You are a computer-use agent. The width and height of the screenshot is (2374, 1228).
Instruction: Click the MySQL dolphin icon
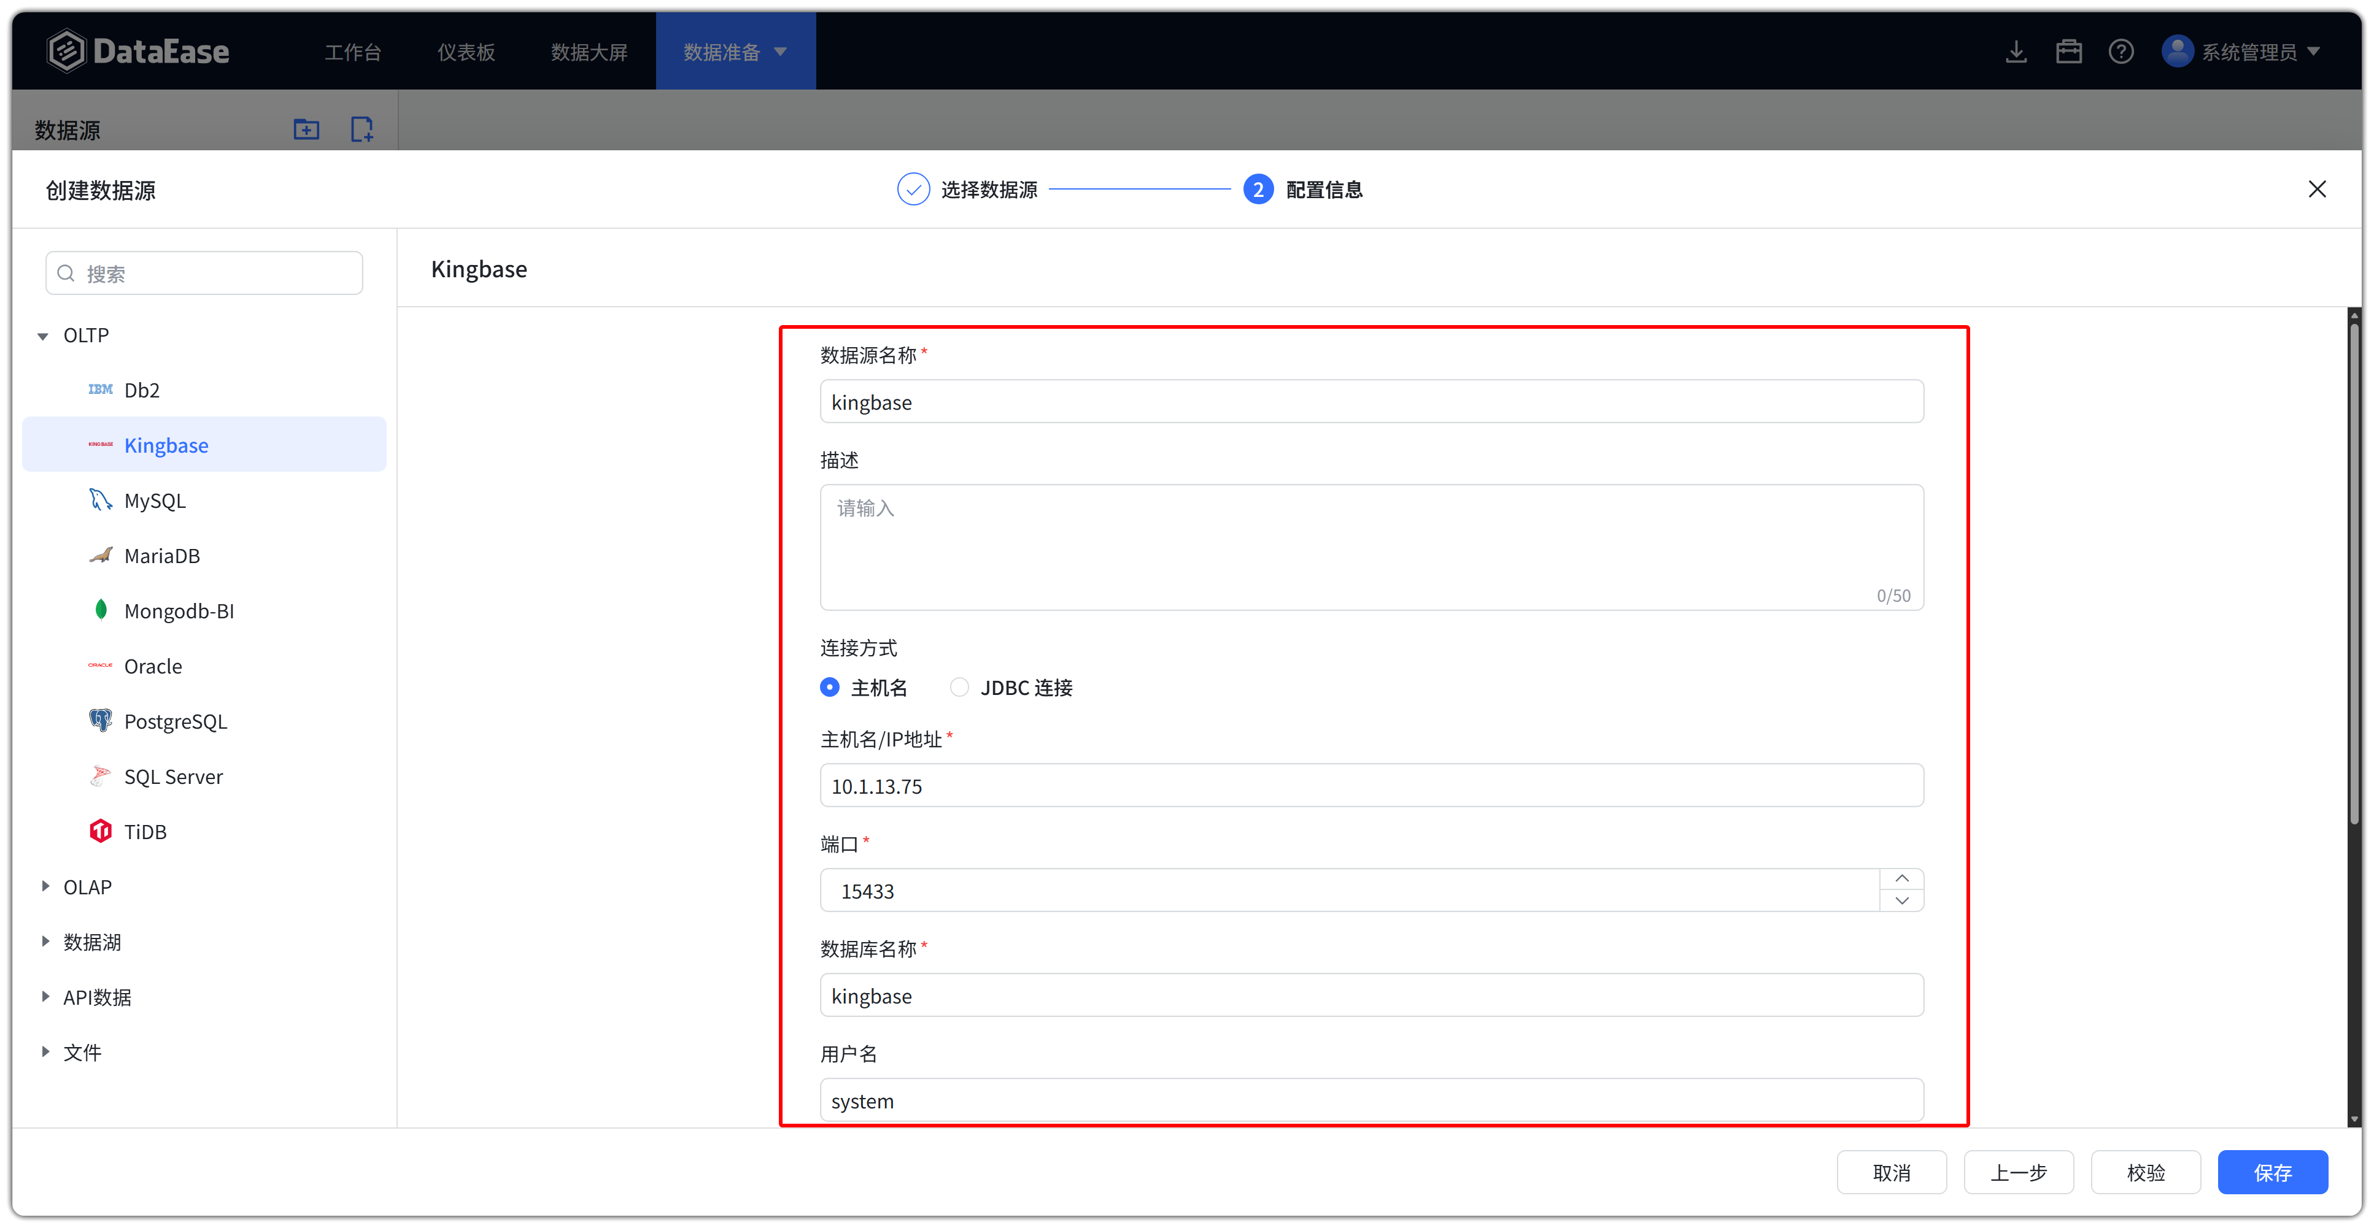101,501
